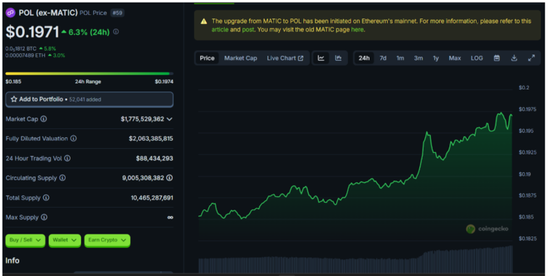Open the Live Chart tab
548x276 pixels.
[x=286, y=58]
